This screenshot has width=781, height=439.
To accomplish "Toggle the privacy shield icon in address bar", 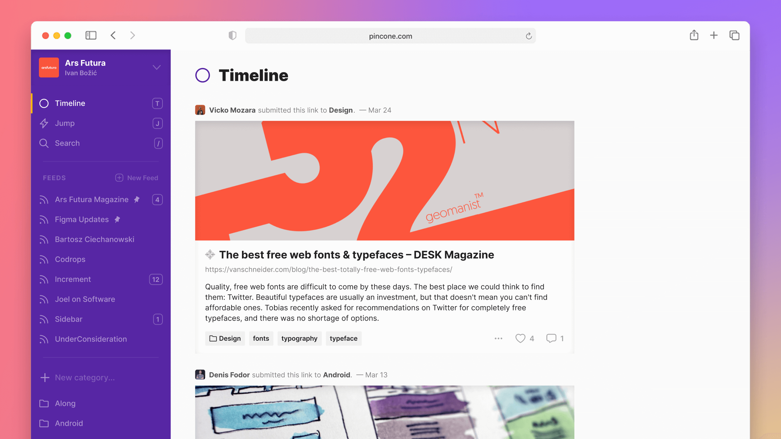I will tap(232, 36).
